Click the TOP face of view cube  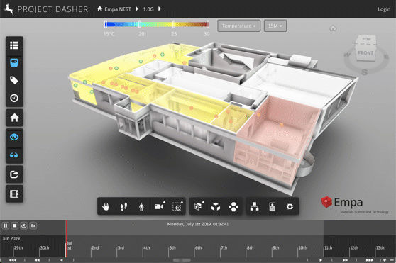(366, 40)
